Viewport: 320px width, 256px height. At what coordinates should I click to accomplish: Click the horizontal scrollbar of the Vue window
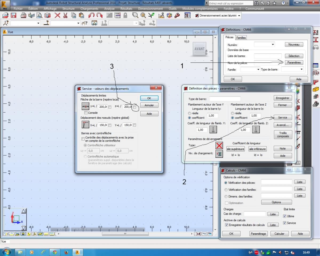[x=125, y=234]
